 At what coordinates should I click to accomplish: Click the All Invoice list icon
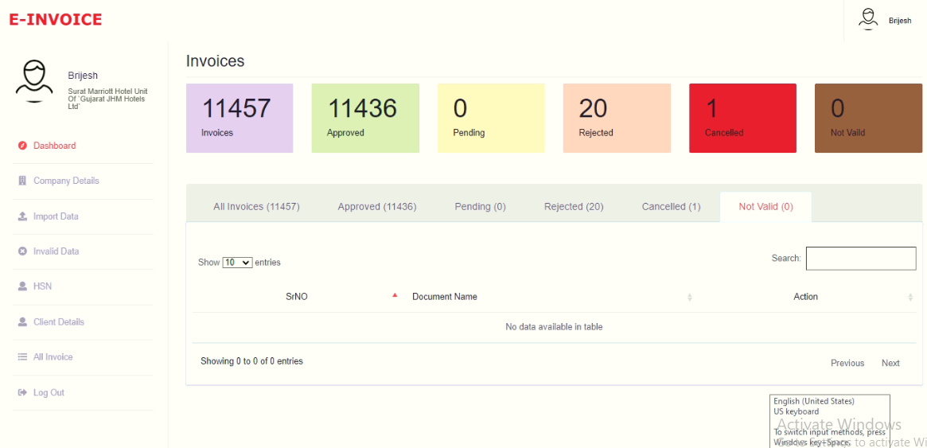(22, 357)
